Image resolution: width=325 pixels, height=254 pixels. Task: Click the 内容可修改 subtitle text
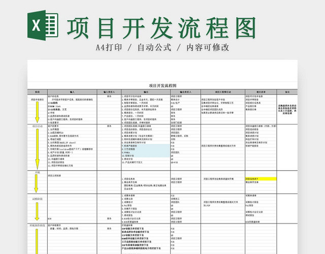point(208,47)
